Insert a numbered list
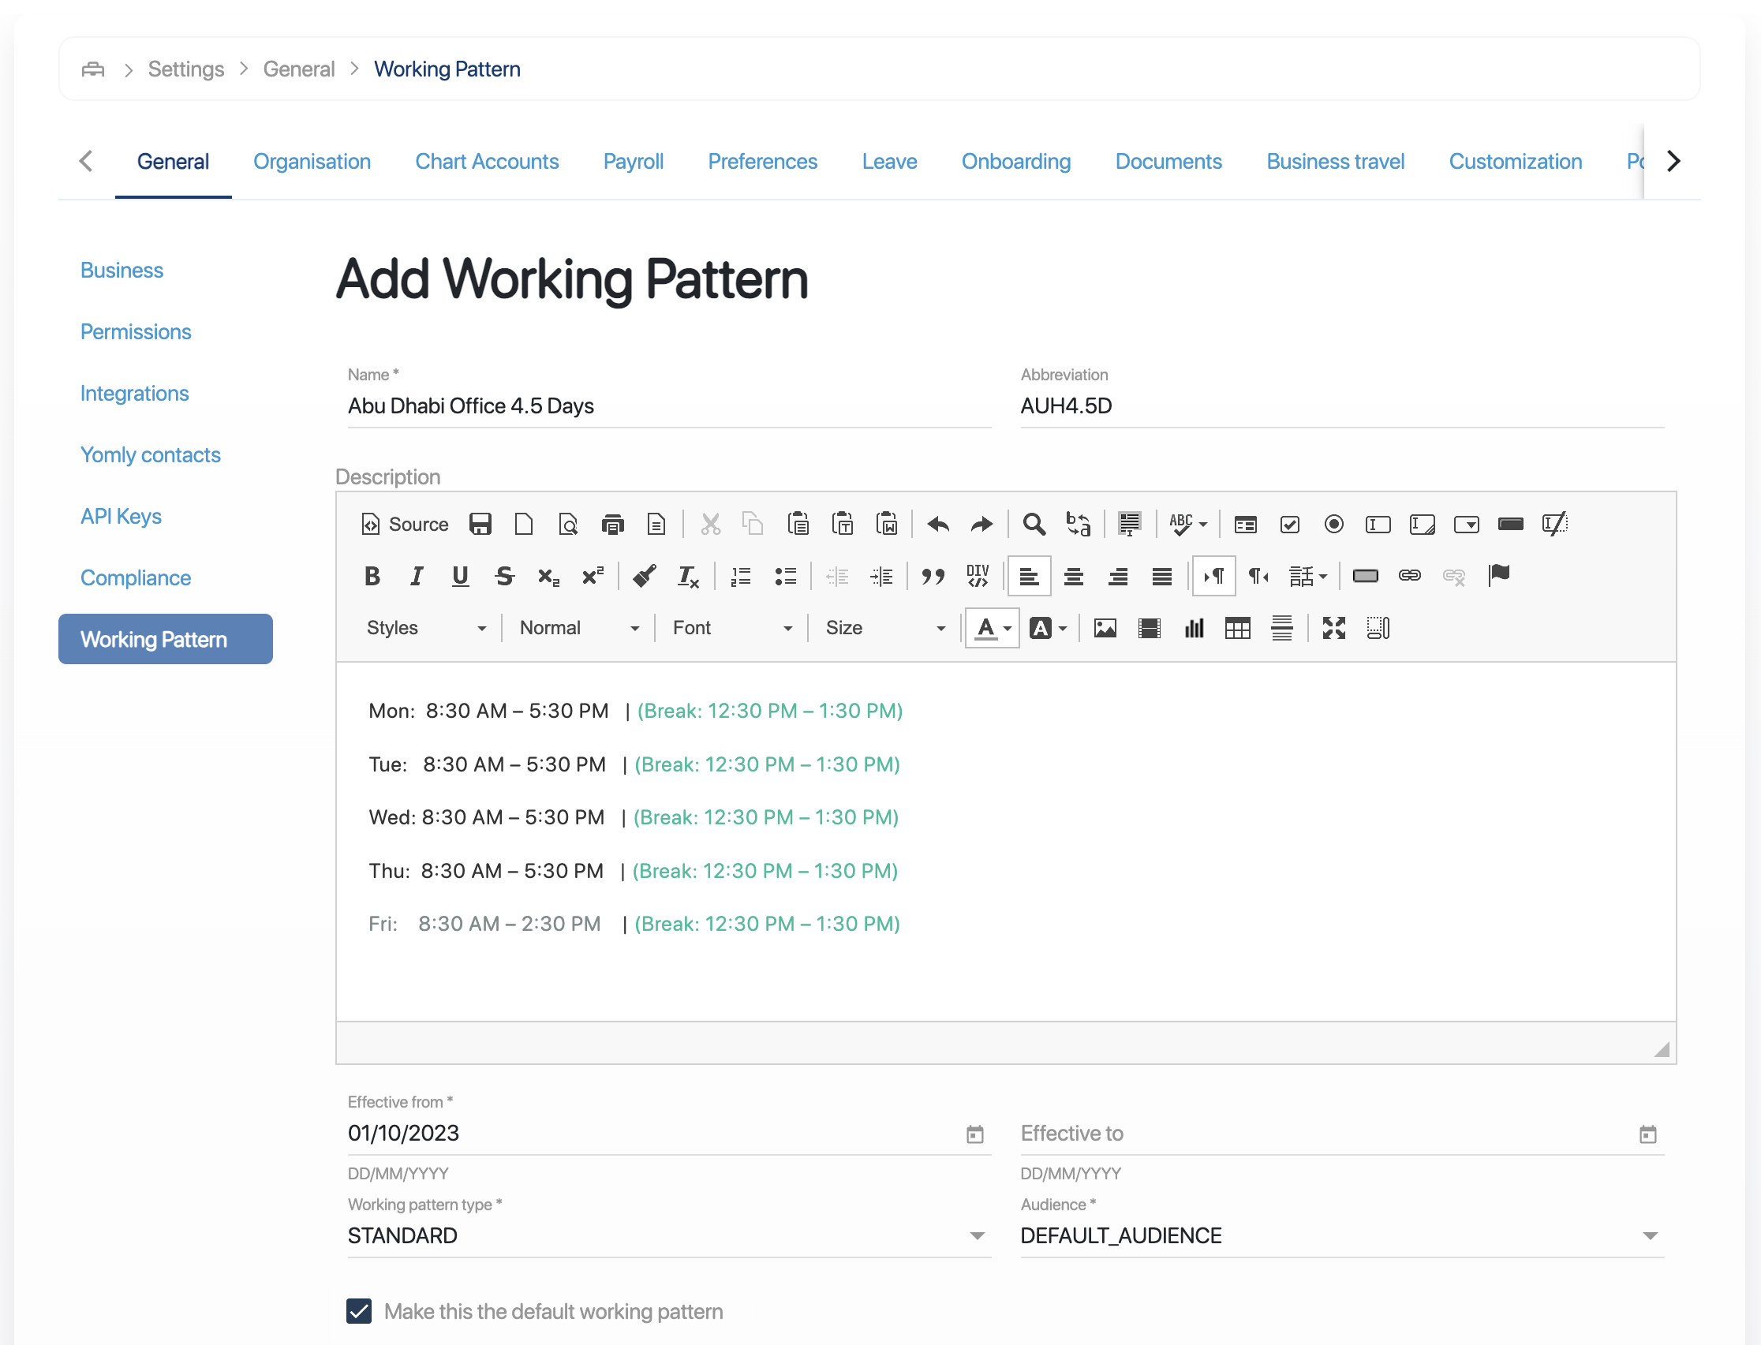The image size is (1761, 1345). coord(741,576)
